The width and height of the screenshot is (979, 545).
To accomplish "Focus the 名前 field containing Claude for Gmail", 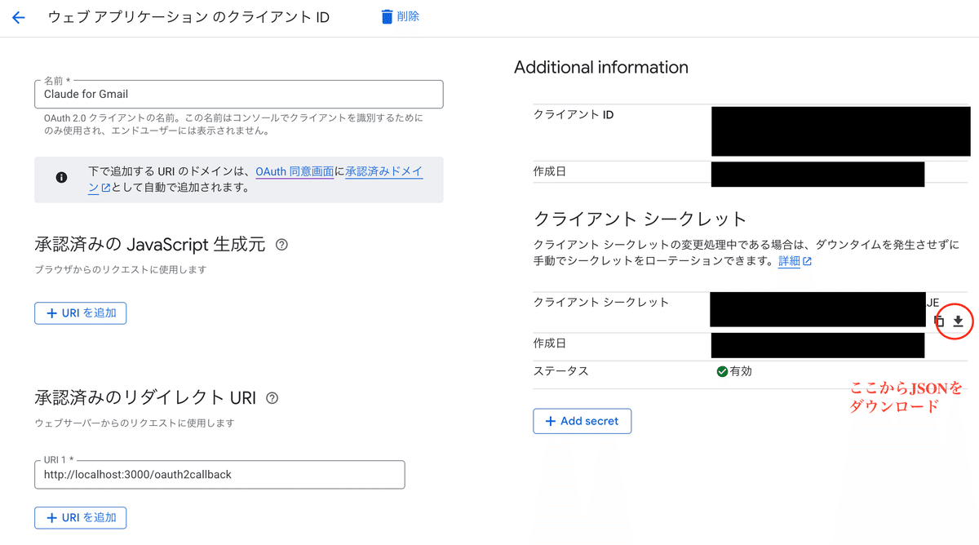I will tap(239, 95).
